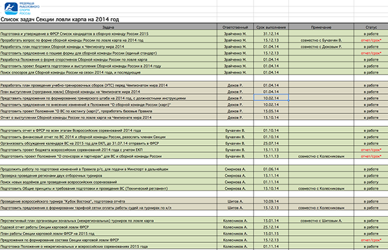Select the selected 10.02.14 cell in 'тренерского штаба' row
Viewport: 388px width, 250px height.
[271, 98]
